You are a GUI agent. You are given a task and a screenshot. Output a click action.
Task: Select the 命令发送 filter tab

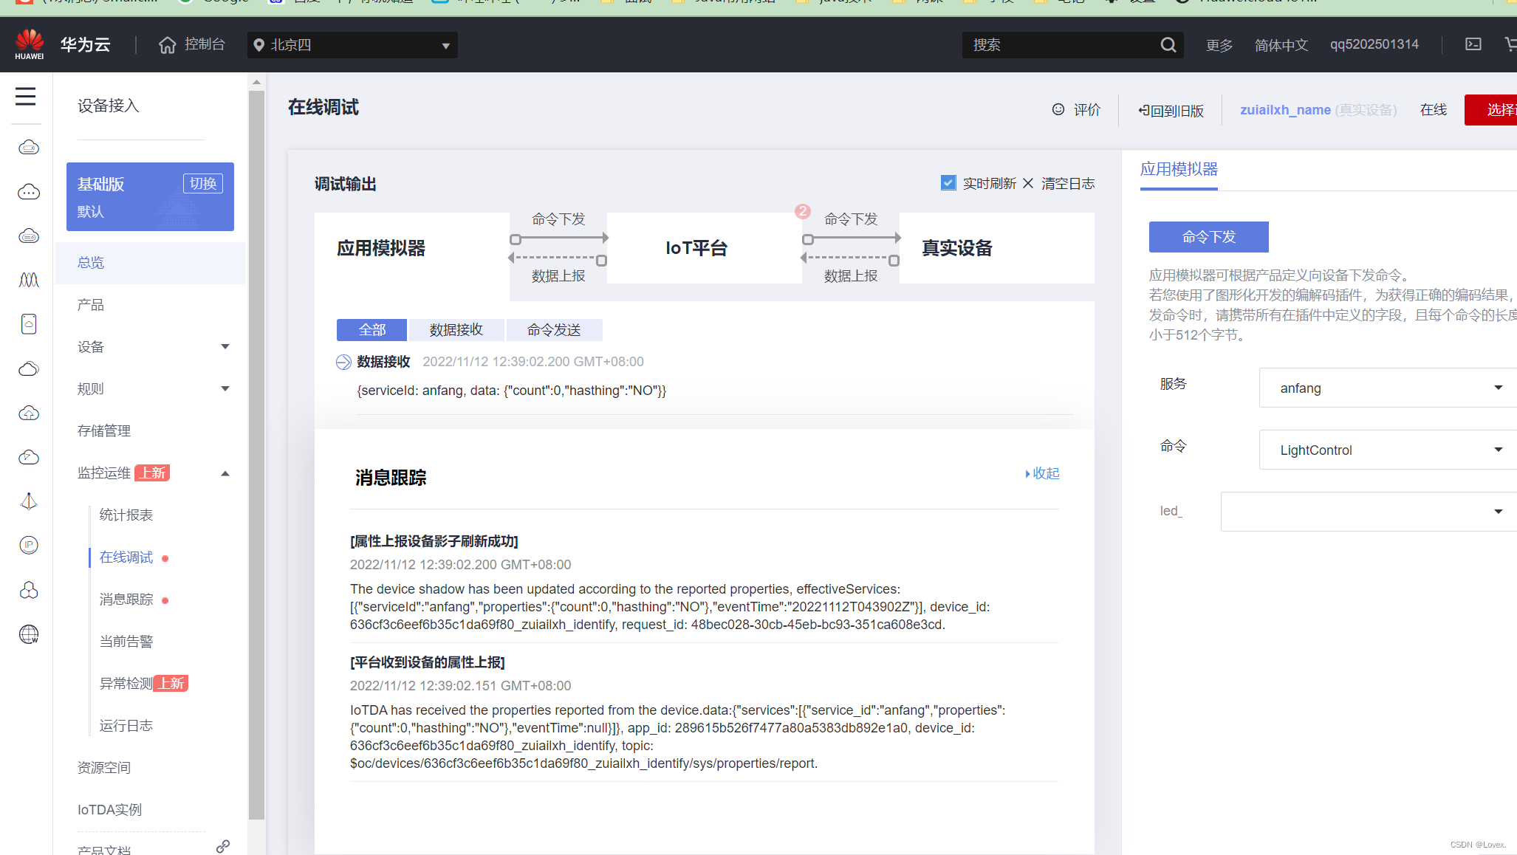tap(554, 329)
